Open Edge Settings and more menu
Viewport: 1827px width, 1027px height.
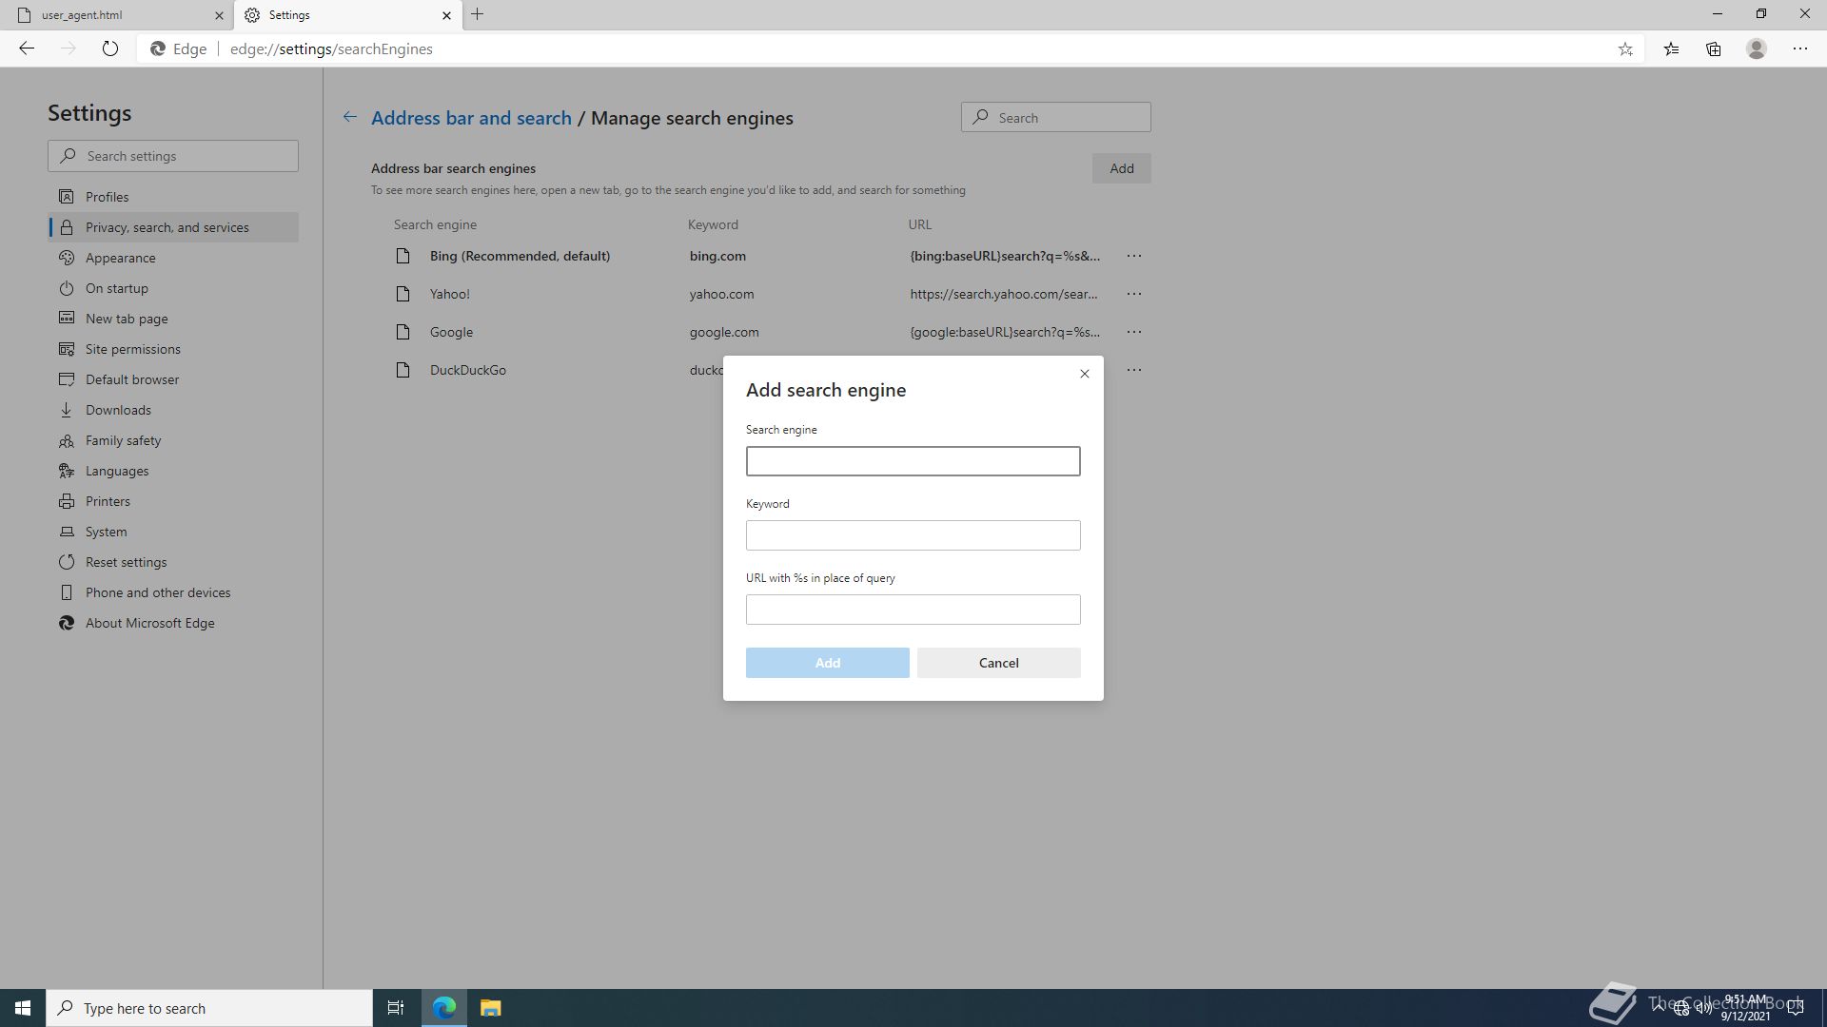pyautogui.click(x=1799, y=48)
